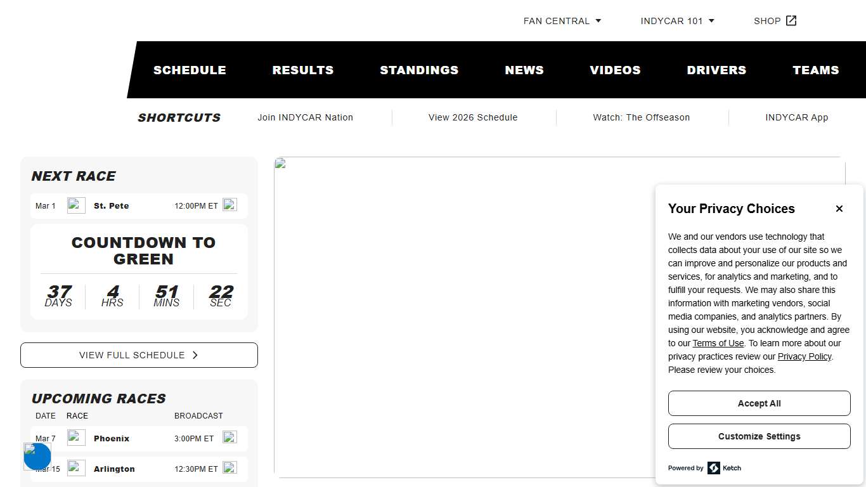Dismiss the Your Privacy Choices dialog
The image size is (866, 487).
(x=839, y=208)
